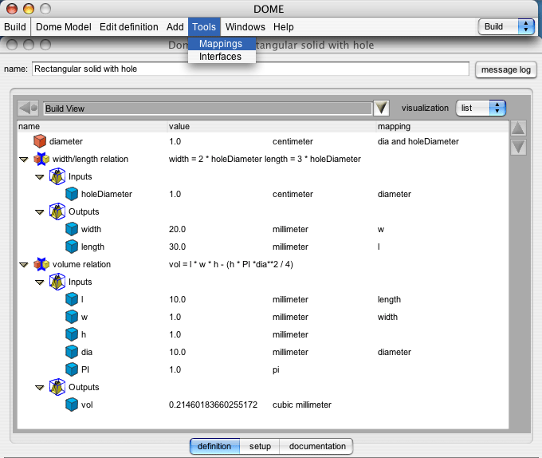Click the back arrow beside Build View
Screen dimensions: 542x458
(29, 109)
